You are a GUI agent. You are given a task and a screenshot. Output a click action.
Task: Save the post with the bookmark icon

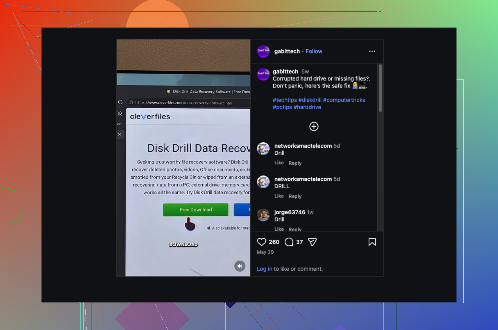(x=372, y=242)
